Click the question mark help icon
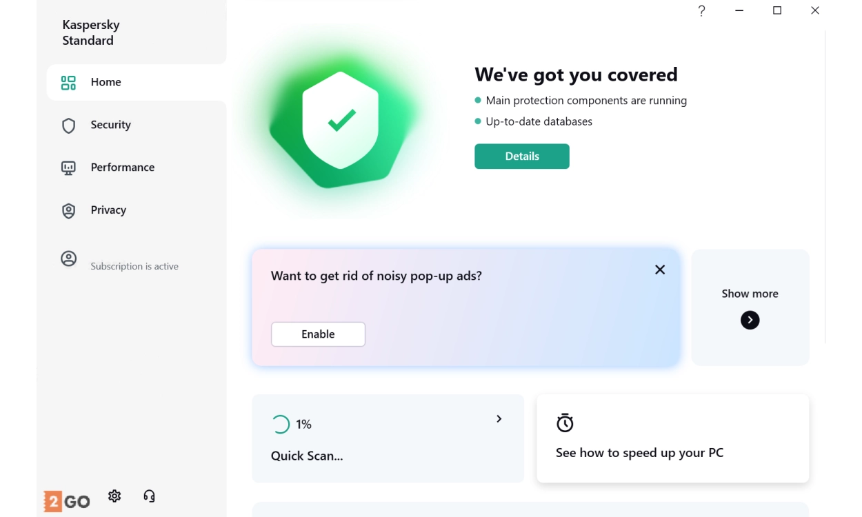The height and width of the screenshot is (517, 862). pos(701,10)
